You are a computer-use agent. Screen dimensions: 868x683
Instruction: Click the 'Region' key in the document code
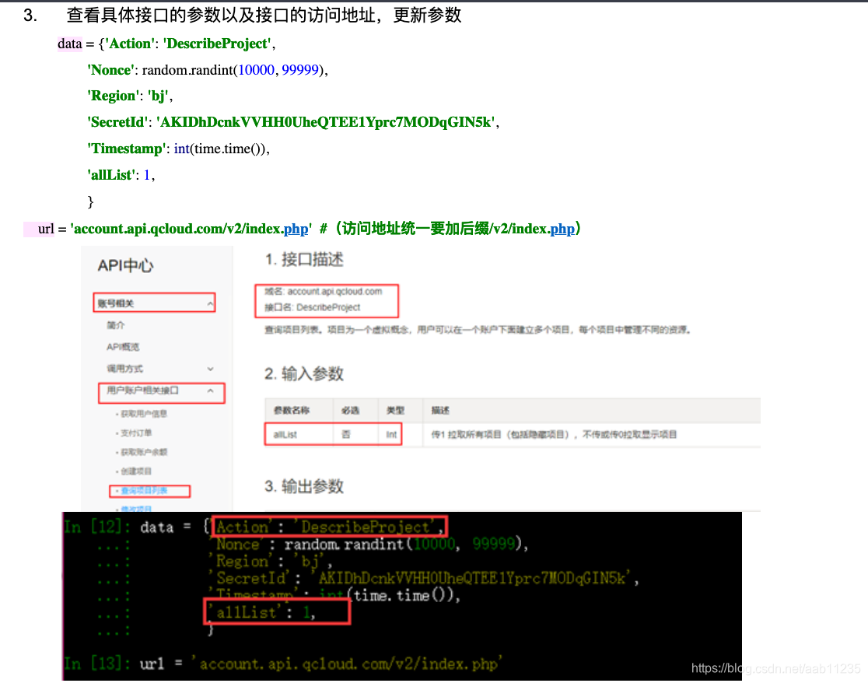[x=114, y=96]
